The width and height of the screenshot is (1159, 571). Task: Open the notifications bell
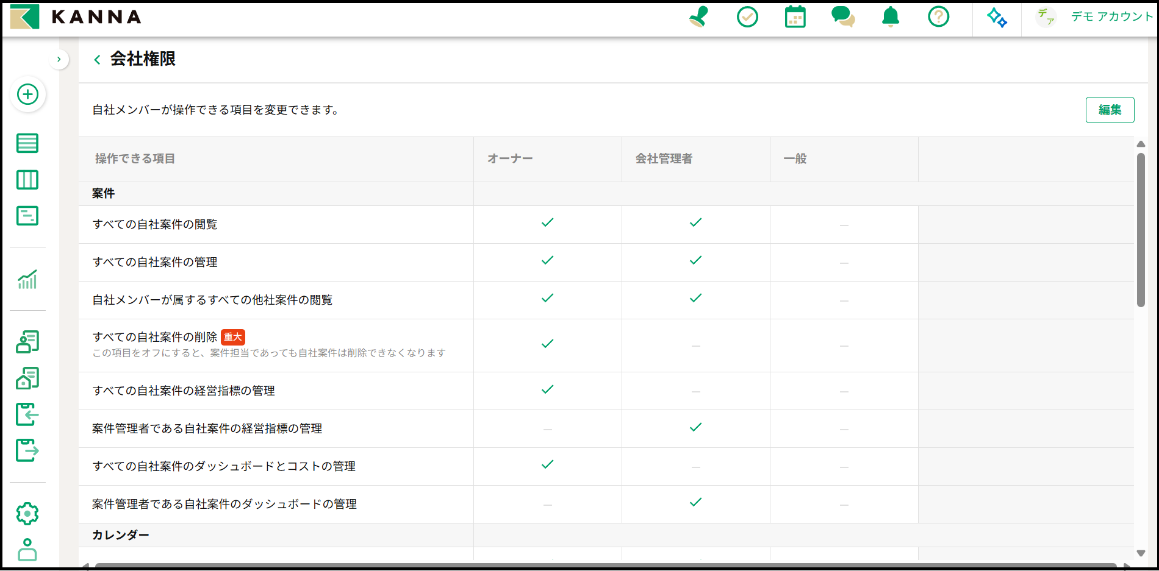point(891,17)
